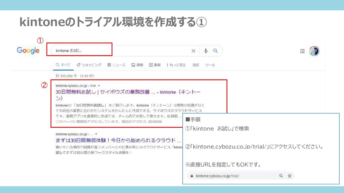Image resolution: width=344 pixels, height=193 pixels.
Task: Select the すべて tab
Action: (63, 65)
